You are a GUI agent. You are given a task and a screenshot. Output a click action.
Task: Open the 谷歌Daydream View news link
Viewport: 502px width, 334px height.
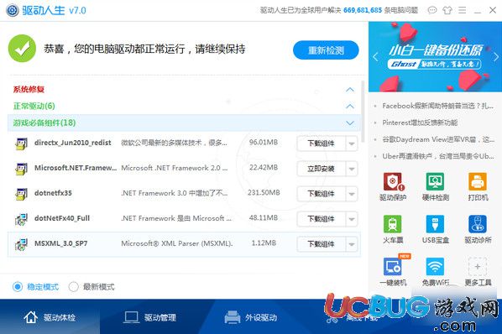(x=438, y=139)
